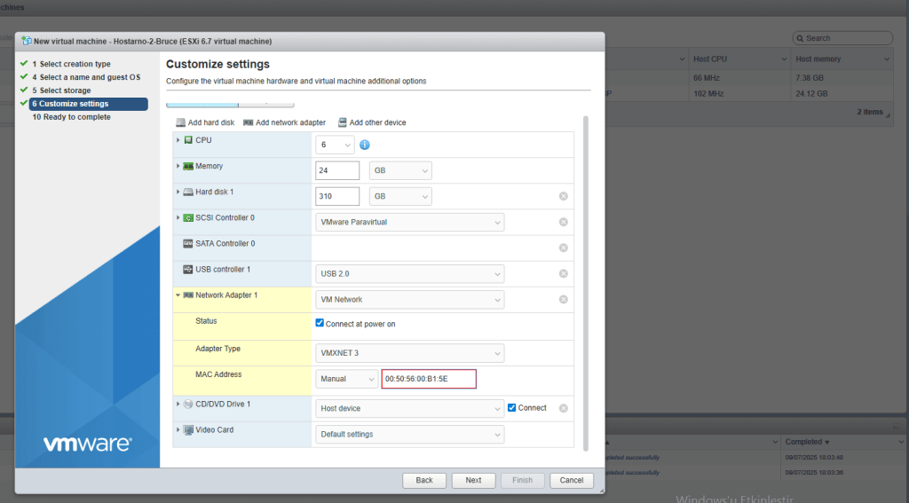Expand the Memory settings row
Viewport: 909px width, 503px height.
pyautogui.click(x=178, y=167)
